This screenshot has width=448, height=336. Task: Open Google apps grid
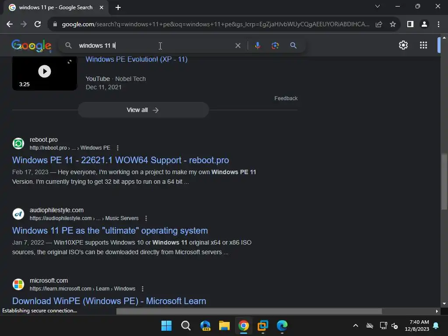coord(423,45)
